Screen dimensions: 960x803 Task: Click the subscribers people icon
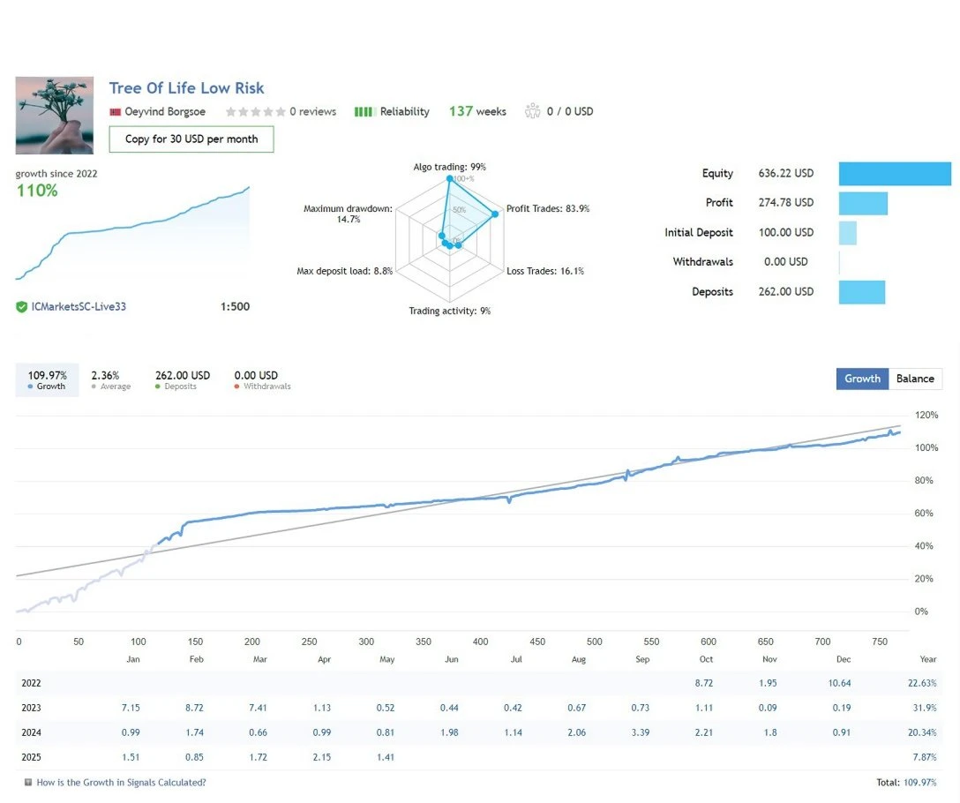coord(532,111)
